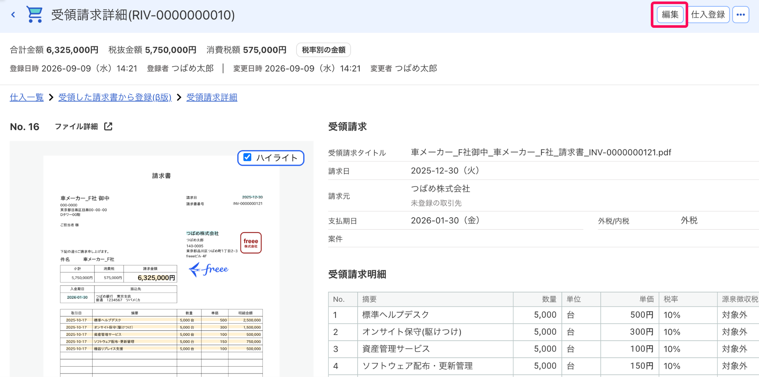The height and width of the screenshot is (377, 759).
Task: Click the 税抜金額 5,750,000円 value
Action: (170, 50)
